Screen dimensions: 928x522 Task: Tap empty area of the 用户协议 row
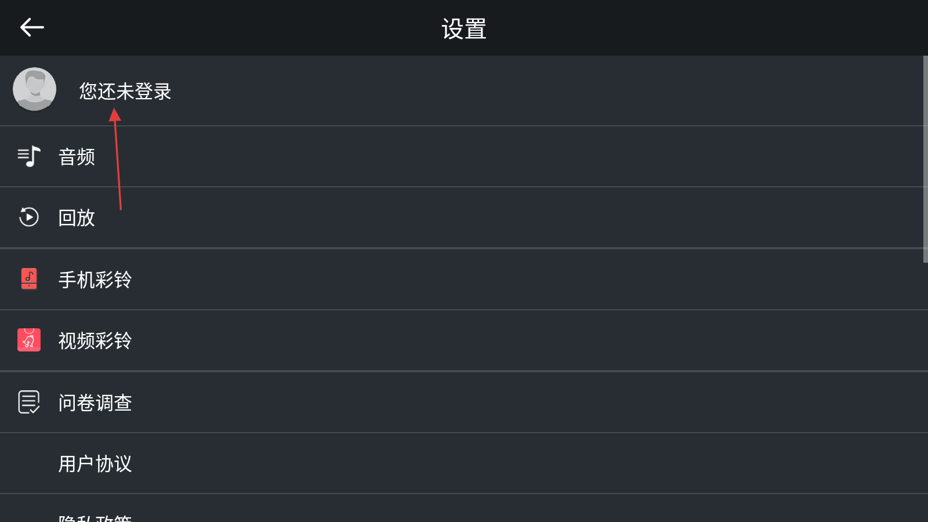pos(522,463)
